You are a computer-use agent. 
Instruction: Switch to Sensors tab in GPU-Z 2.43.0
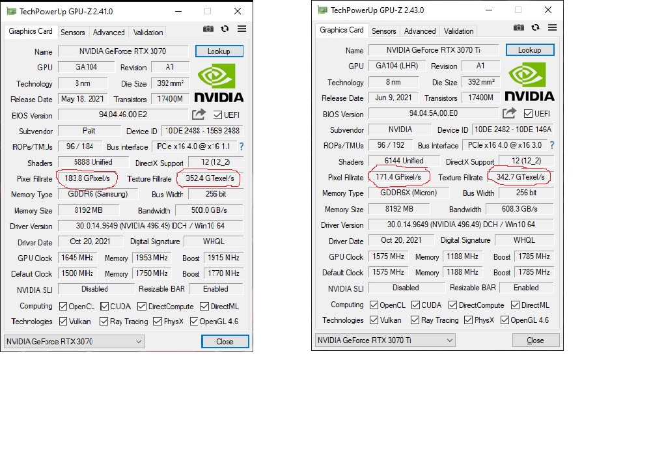coord(383,31)
